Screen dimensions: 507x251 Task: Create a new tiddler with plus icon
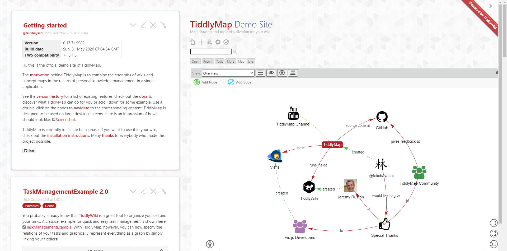[x=201, y=42]
